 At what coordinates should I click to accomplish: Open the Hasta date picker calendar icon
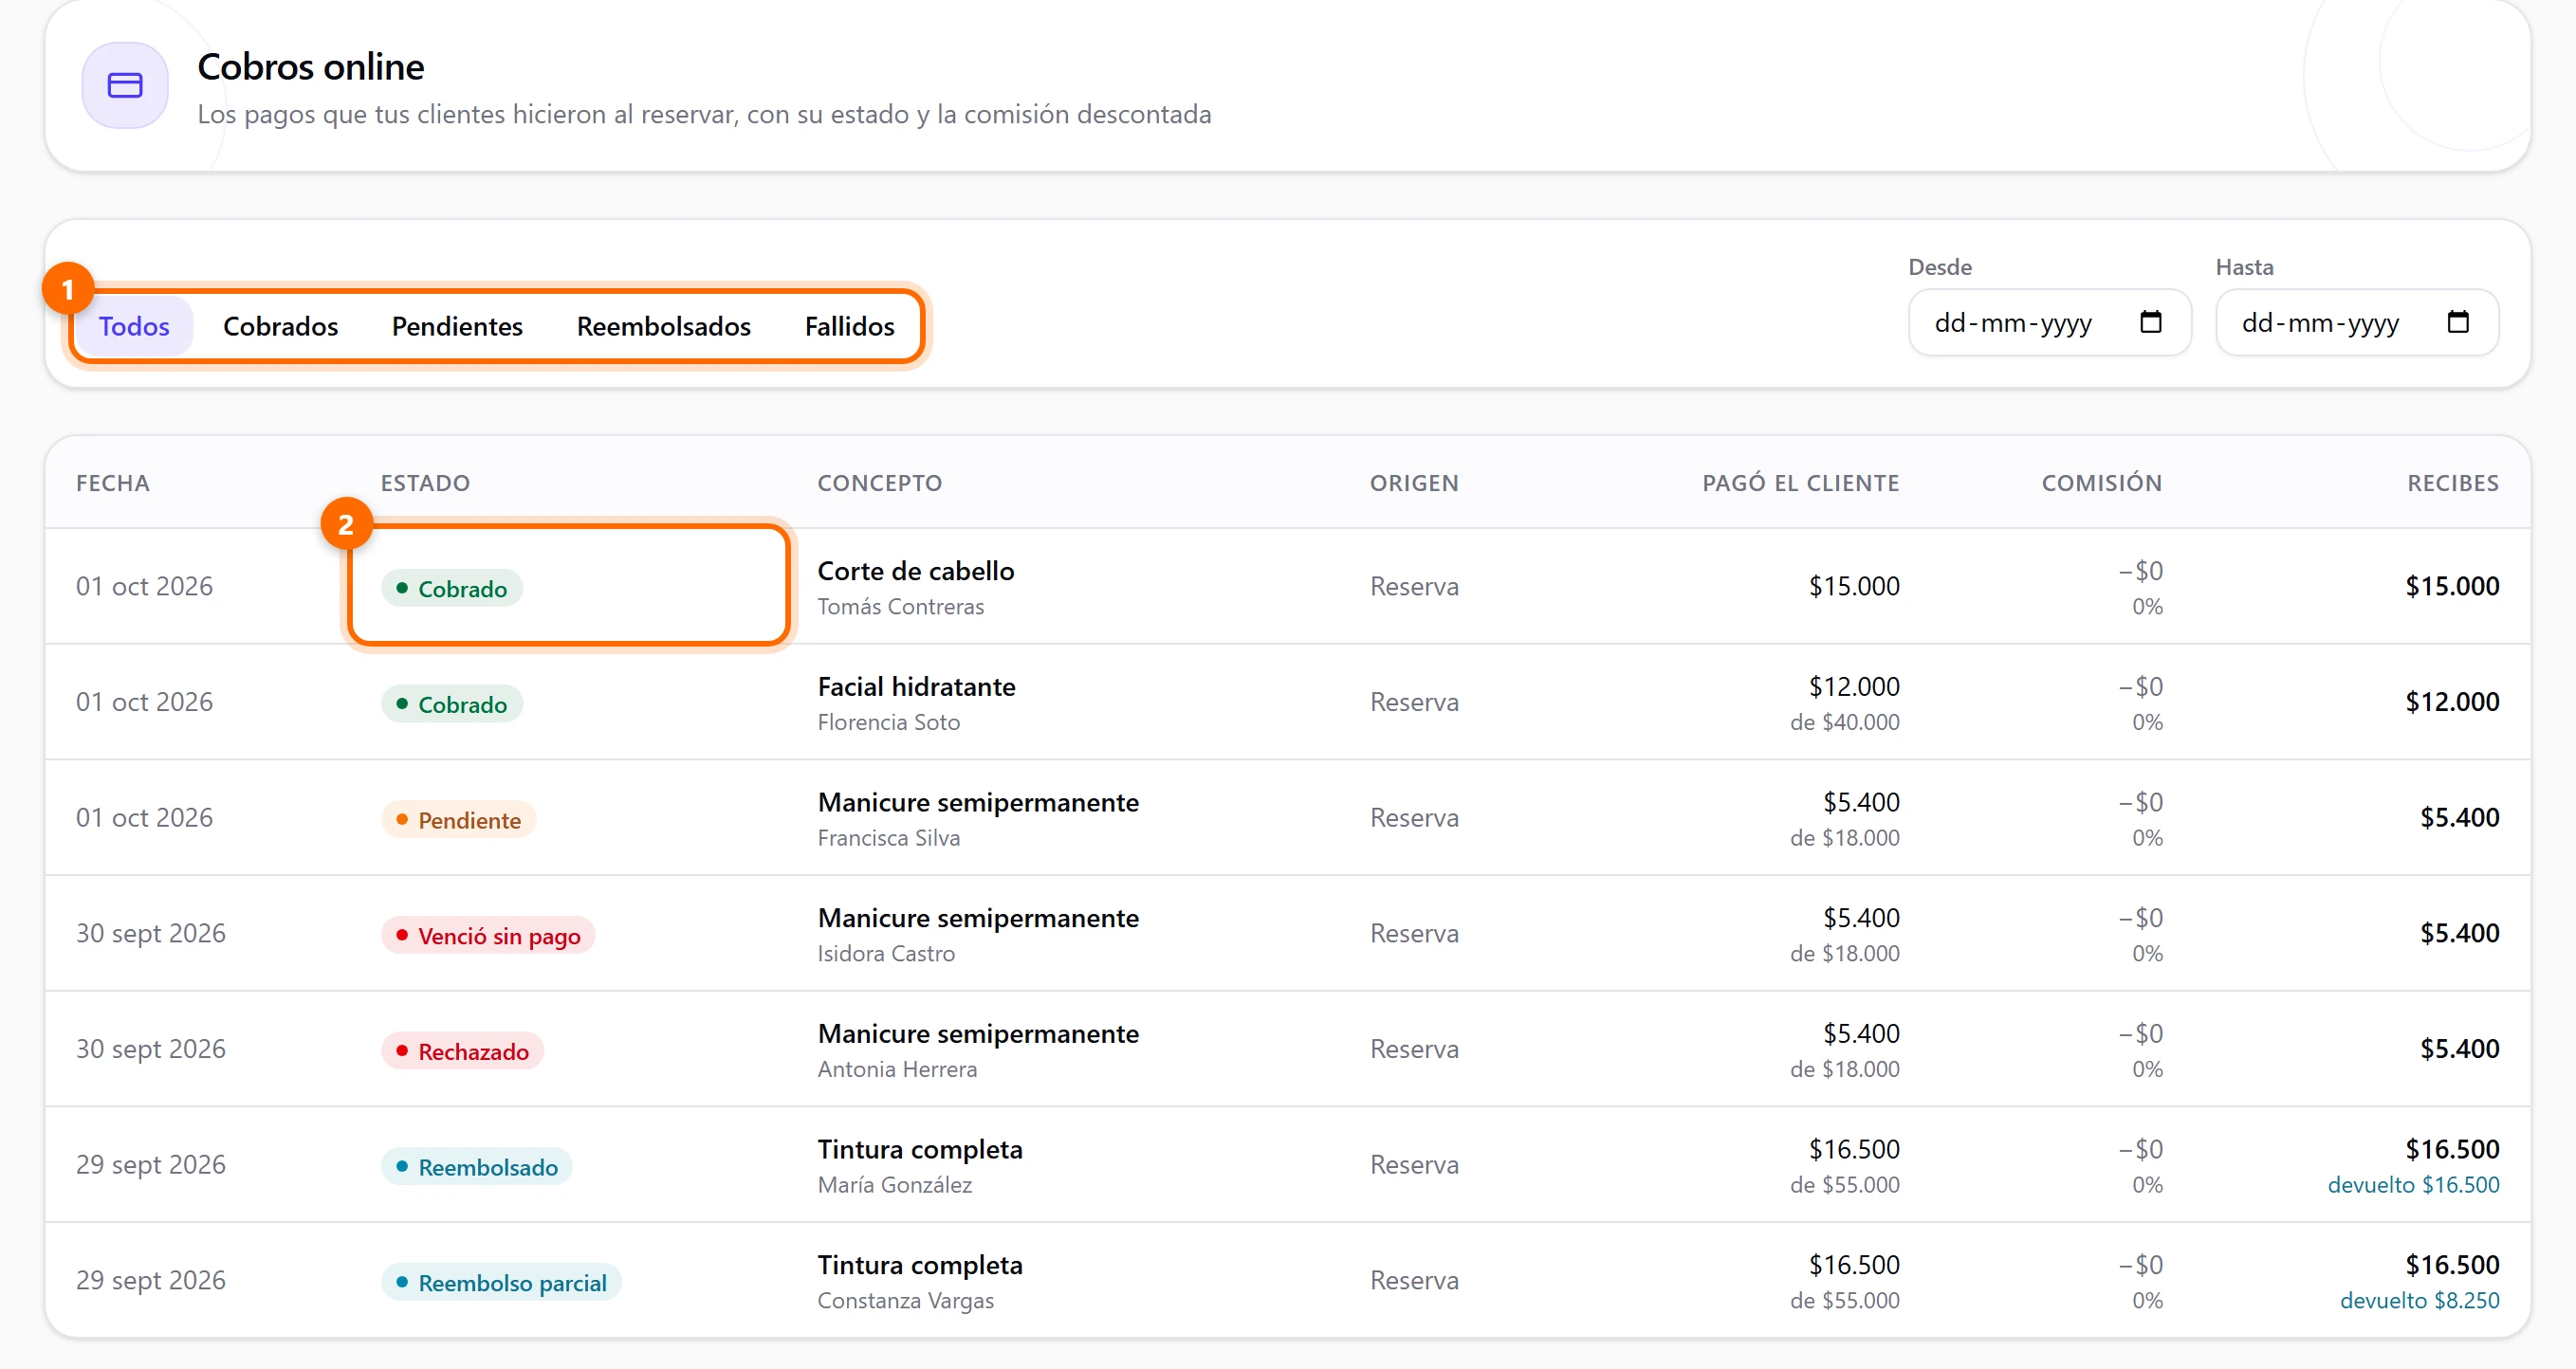click(x=2457, y=321)
